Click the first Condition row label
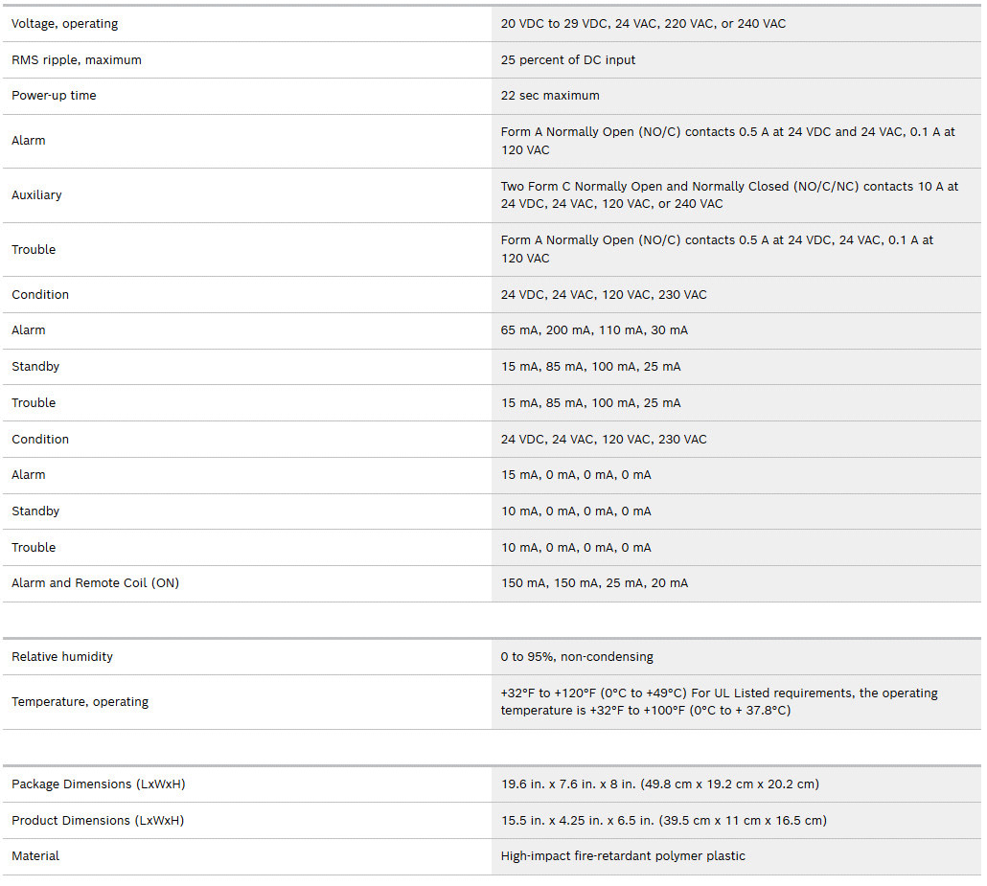This screenshot has width=987, height=886. [40, 294]
